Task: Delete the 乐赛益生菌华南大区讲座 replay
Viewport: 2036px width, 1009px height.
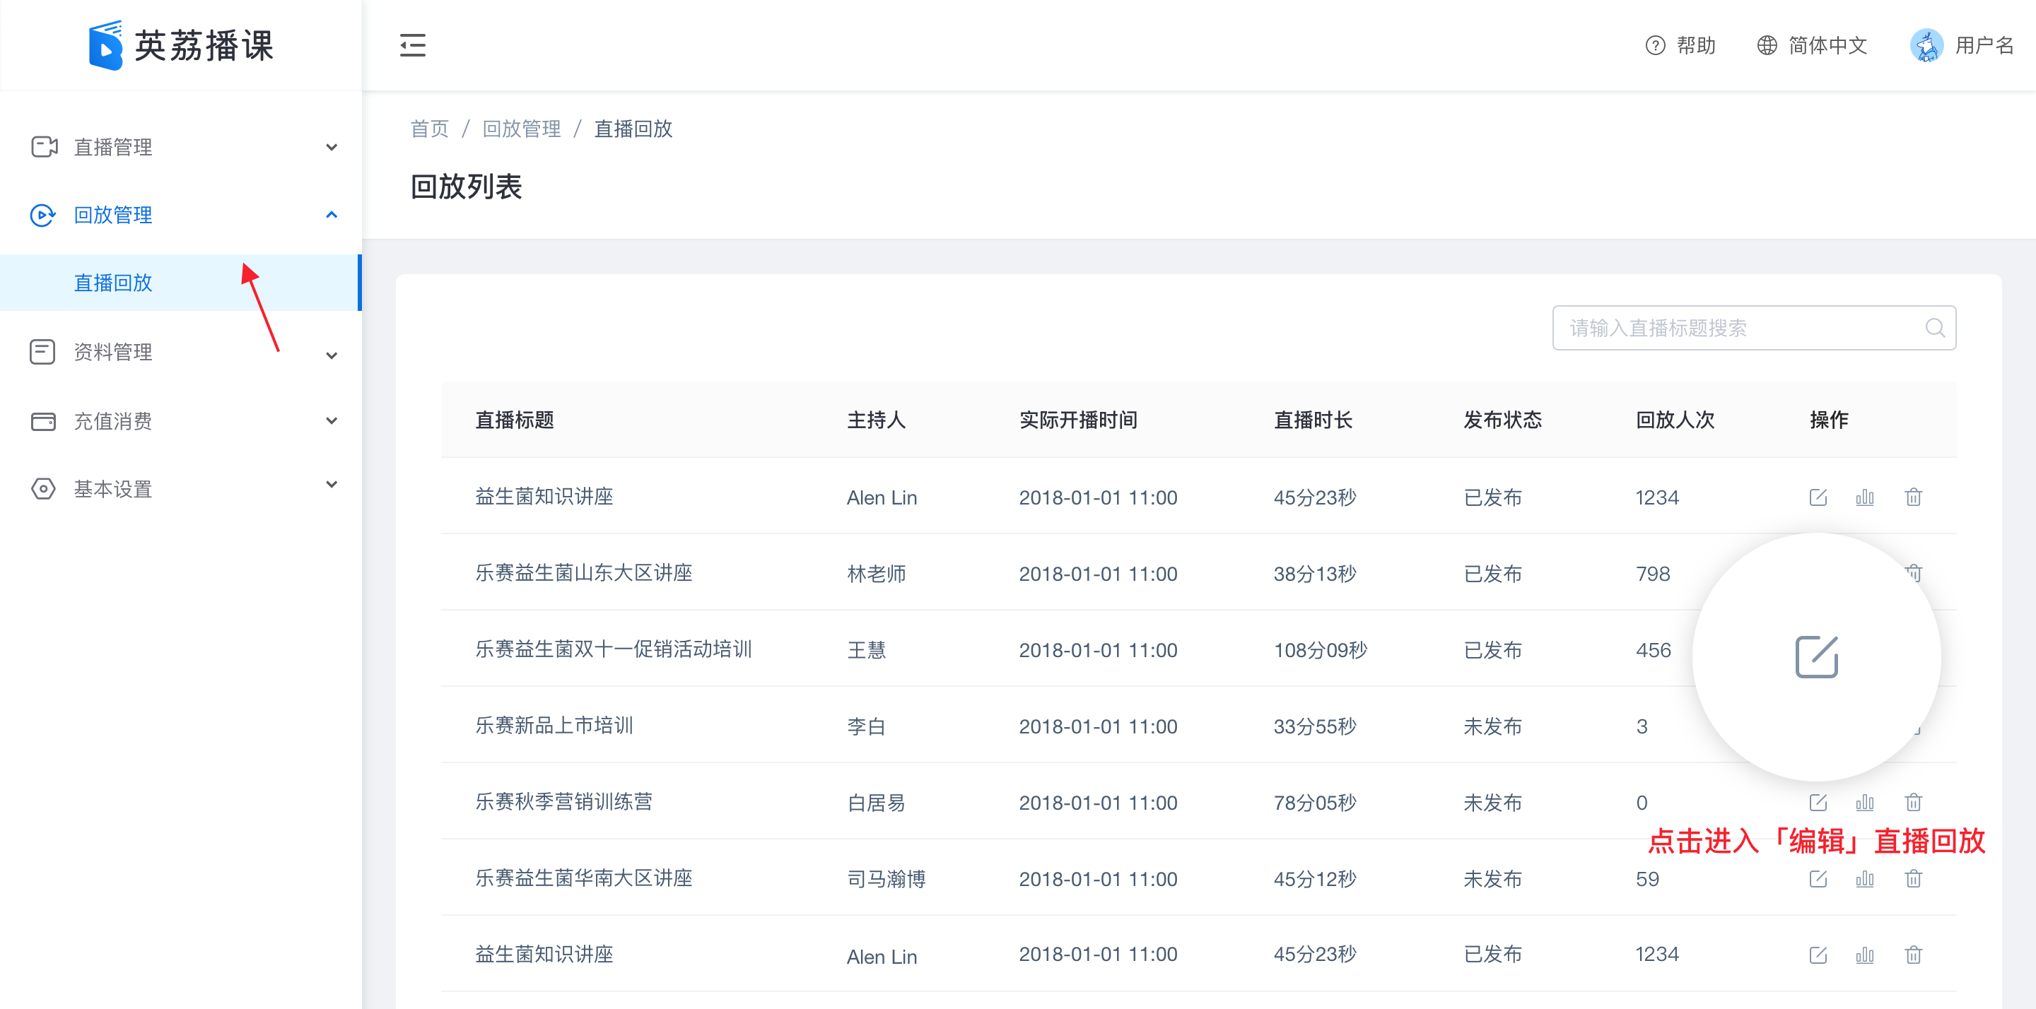Action: pyautogui.click(x=1914, y=878)
